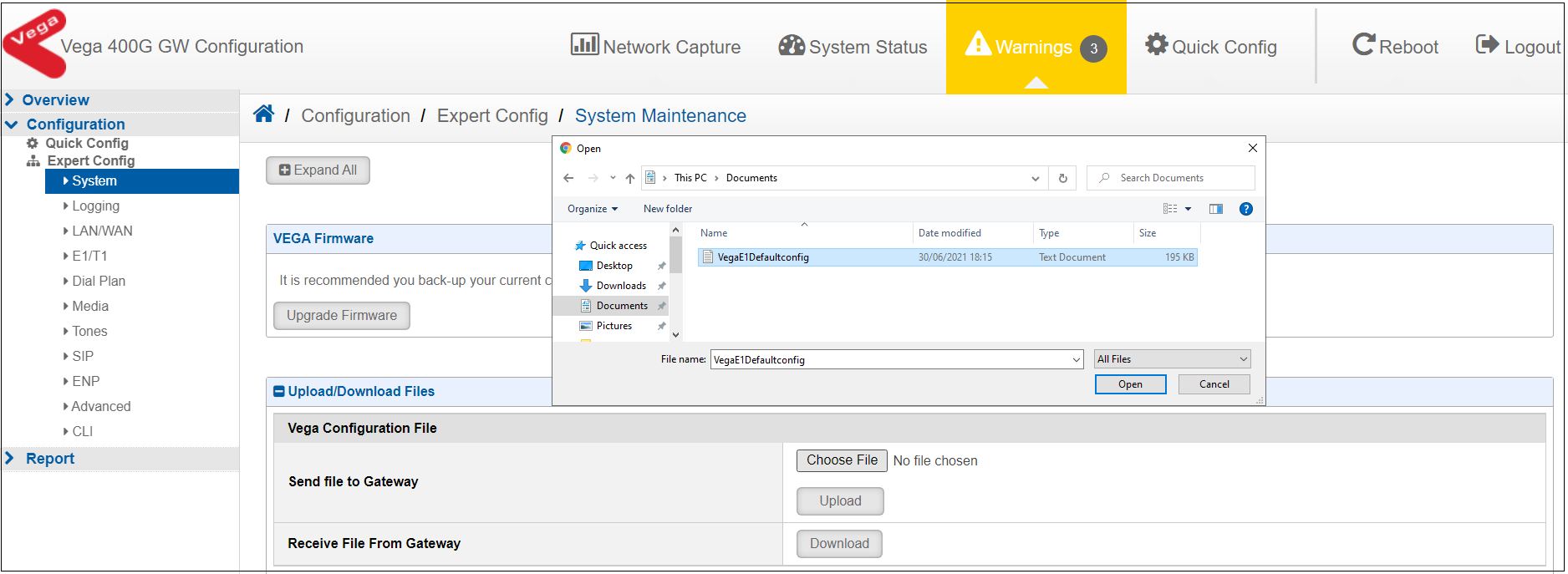The height and width of the screenshot is (574, 1568).
Task: Open the All Files type dropdown
Action: tap(1173, 359)
